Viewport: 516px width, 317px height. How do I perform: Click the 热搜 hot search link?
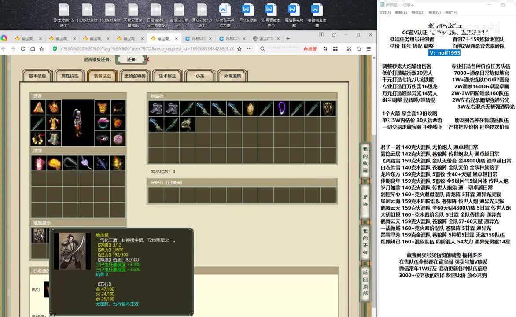(310, 49)
